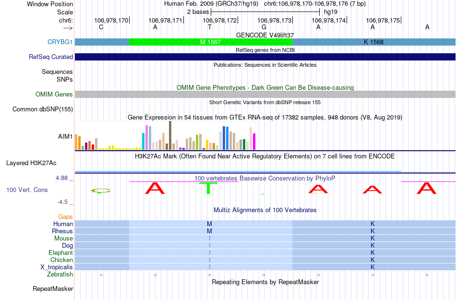The width and height of the screenshot is (456, 300).
Task: Click the chr6:106,978,170-106,978,176 position text
Action: (x=315, y=4)
